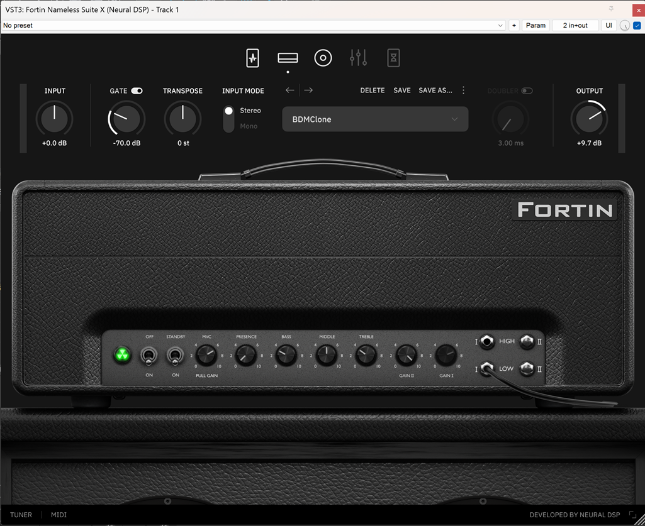
Task: Toggle the plugin bypass checkbox
Action: click(x=637, y=26)
